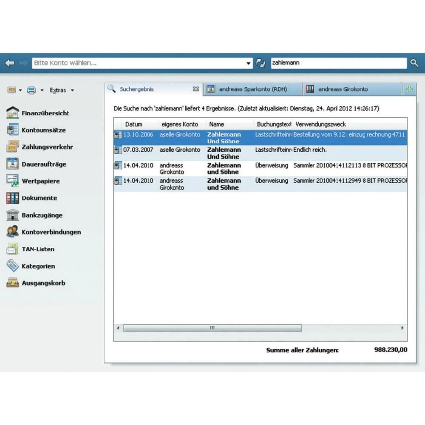Click the search field containing 'zahlemann'
This screenshot has height=425, width=425.
pos(338,63)
